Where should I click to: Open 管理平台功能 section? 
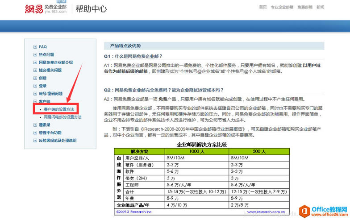click(x=50, y=133)
